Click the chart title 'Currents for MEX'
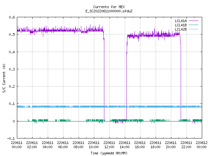The image size is (208, 156). 109,7
